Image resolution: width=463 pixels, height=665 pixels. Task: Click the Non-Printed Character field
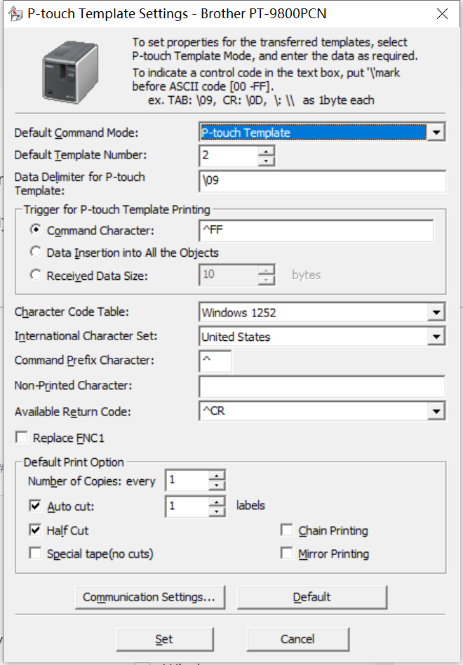[x=322, y=387]
